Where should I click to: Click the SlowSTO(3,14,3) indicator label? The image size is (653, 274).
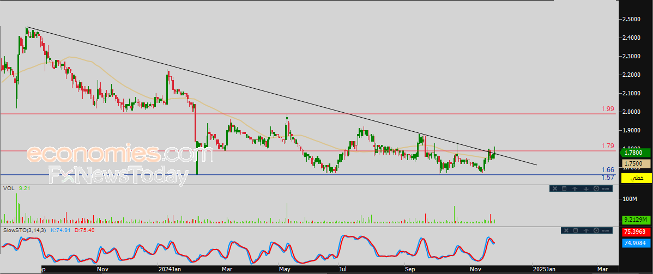pyautogui.click(x=24, y=230)
